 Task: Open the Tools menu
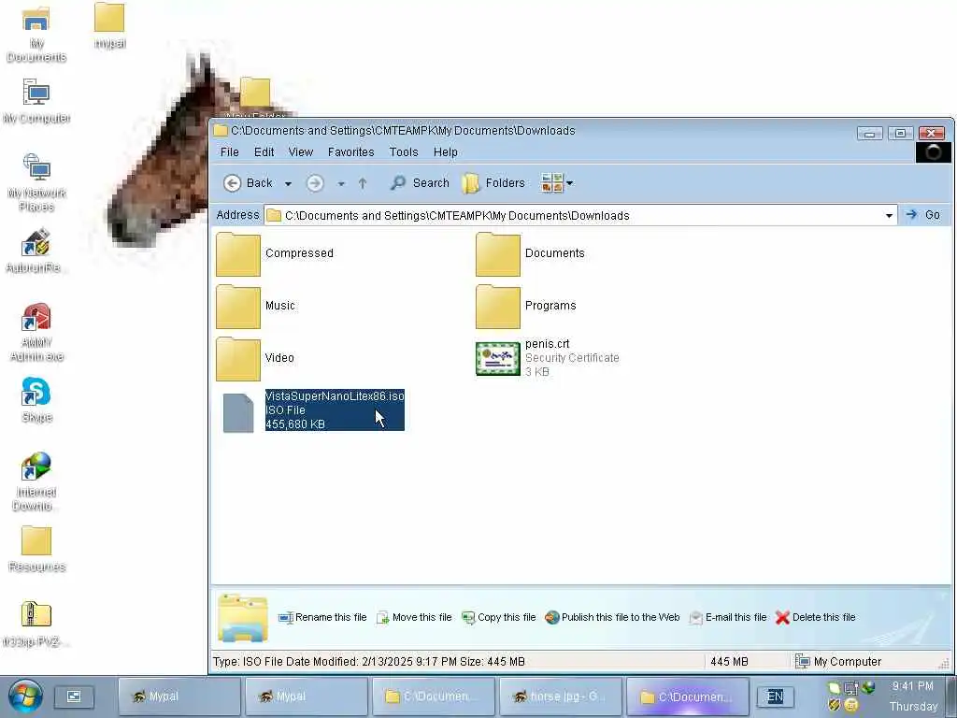coord(404,152)
